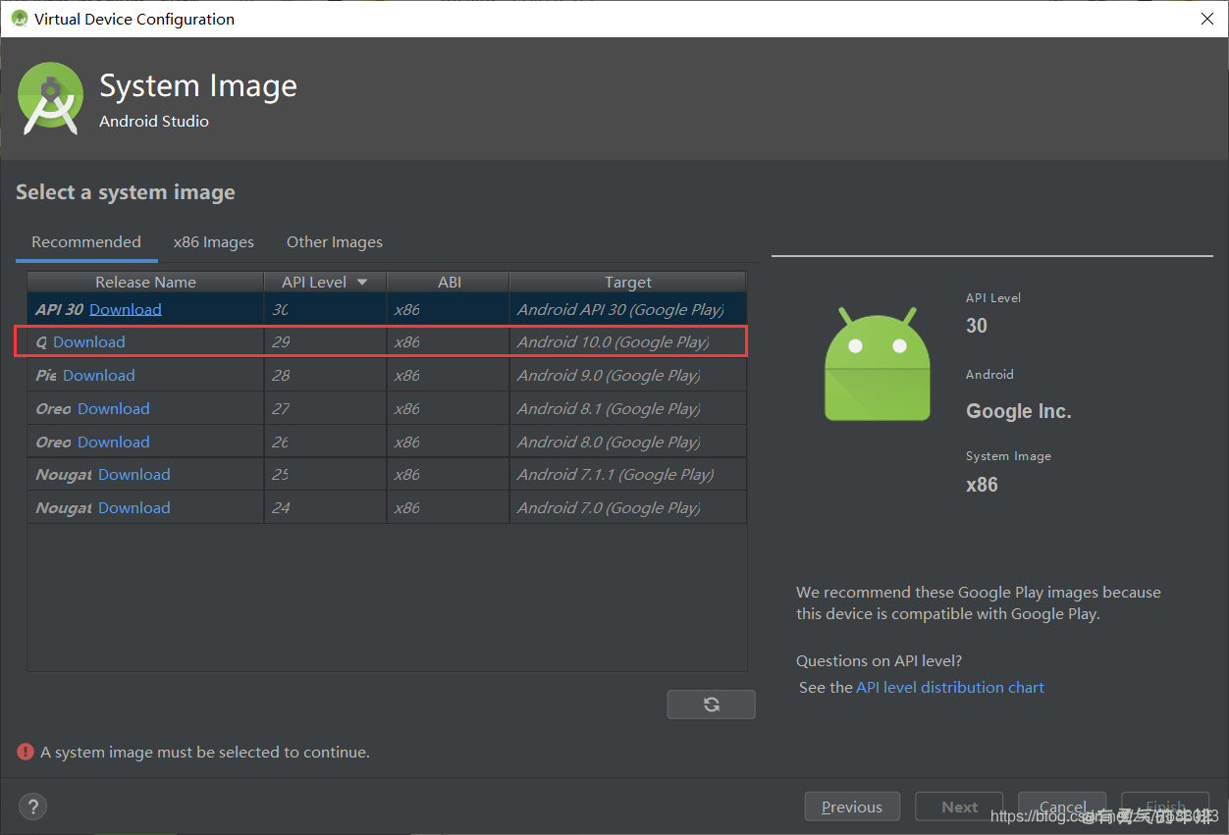Viewport: 1229px width, 835px height.
Task: Download the Nougat API 24 image
Action: 134,508
